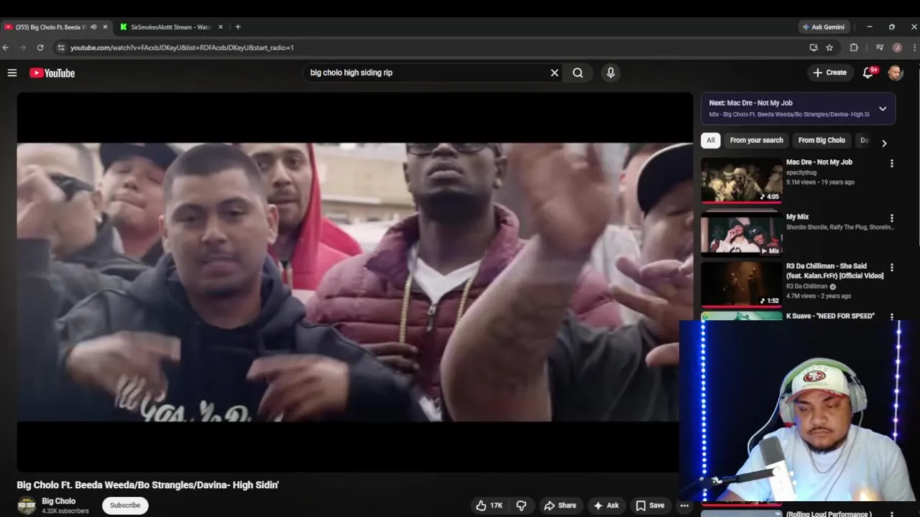The width and height of the screenshot is (920, 517).
Task: Install app icon in address bar
Action: pos(814,47)
